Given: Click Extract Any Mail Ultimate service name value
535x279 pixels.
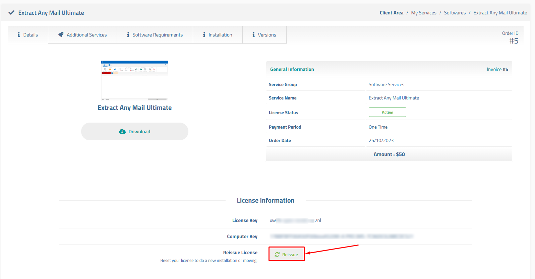Looking at the screenshot, I should coord(394,98).
